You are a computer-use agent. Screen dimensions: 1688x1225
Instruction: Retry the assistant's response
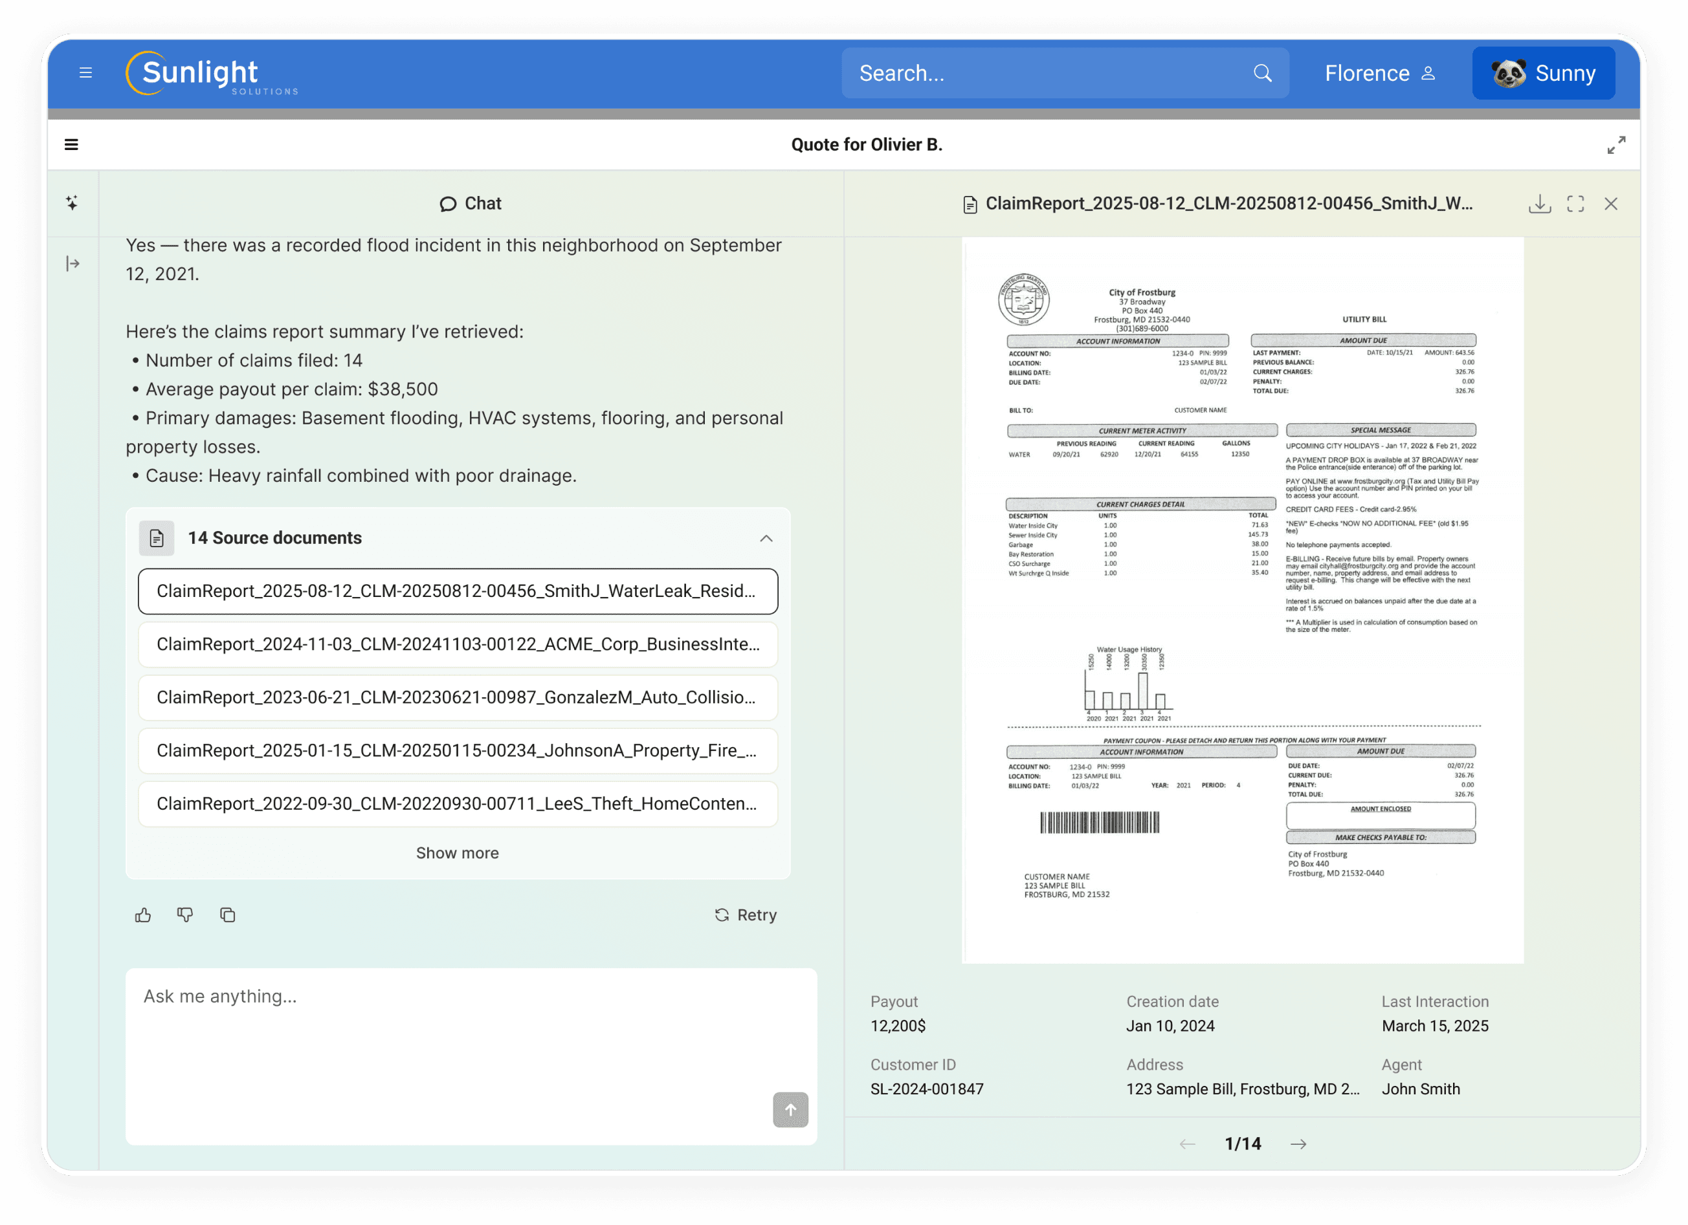click(x=746, y=915)
